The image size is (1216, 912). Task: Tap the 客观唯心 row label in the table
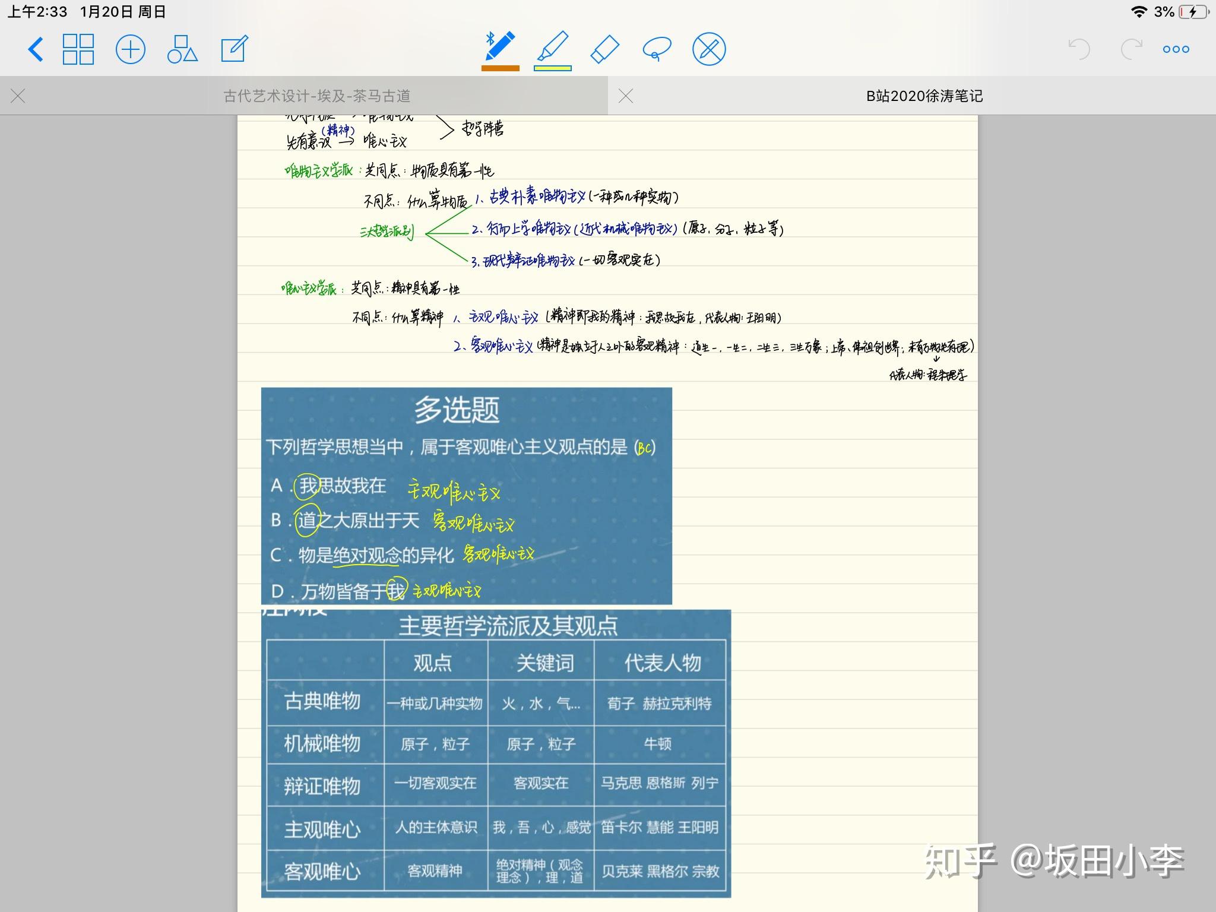point(322,871)
